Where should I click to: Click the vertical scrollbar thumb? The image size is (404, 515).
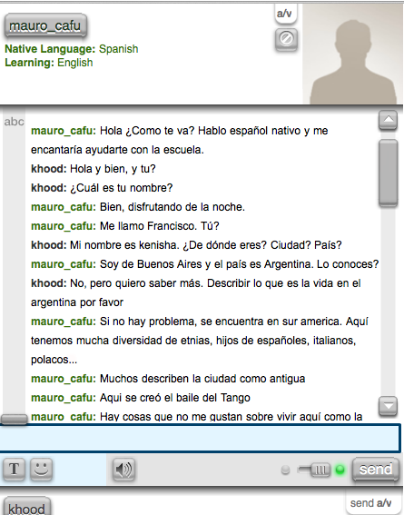(x=389, y=173)
